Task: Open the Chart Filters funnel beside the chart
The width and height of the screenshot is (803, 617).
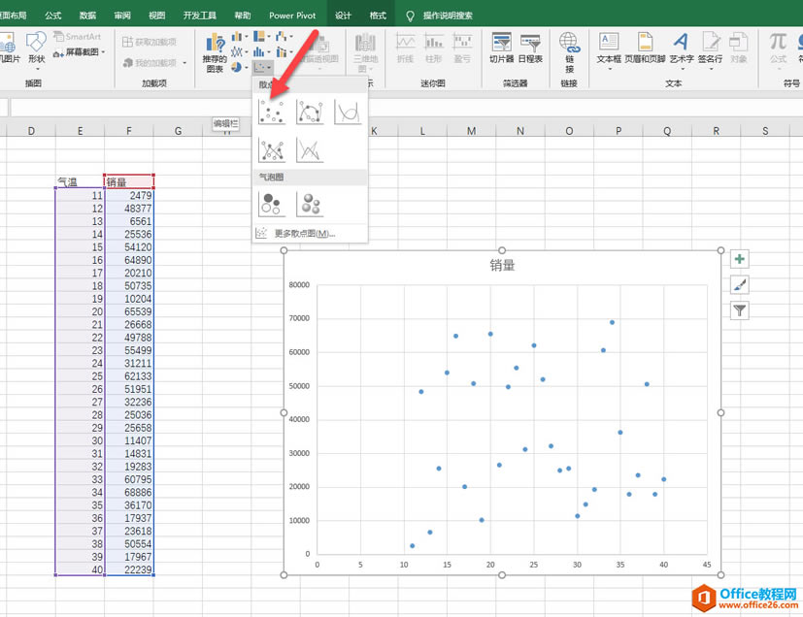Action: click(x=738, y=310)
